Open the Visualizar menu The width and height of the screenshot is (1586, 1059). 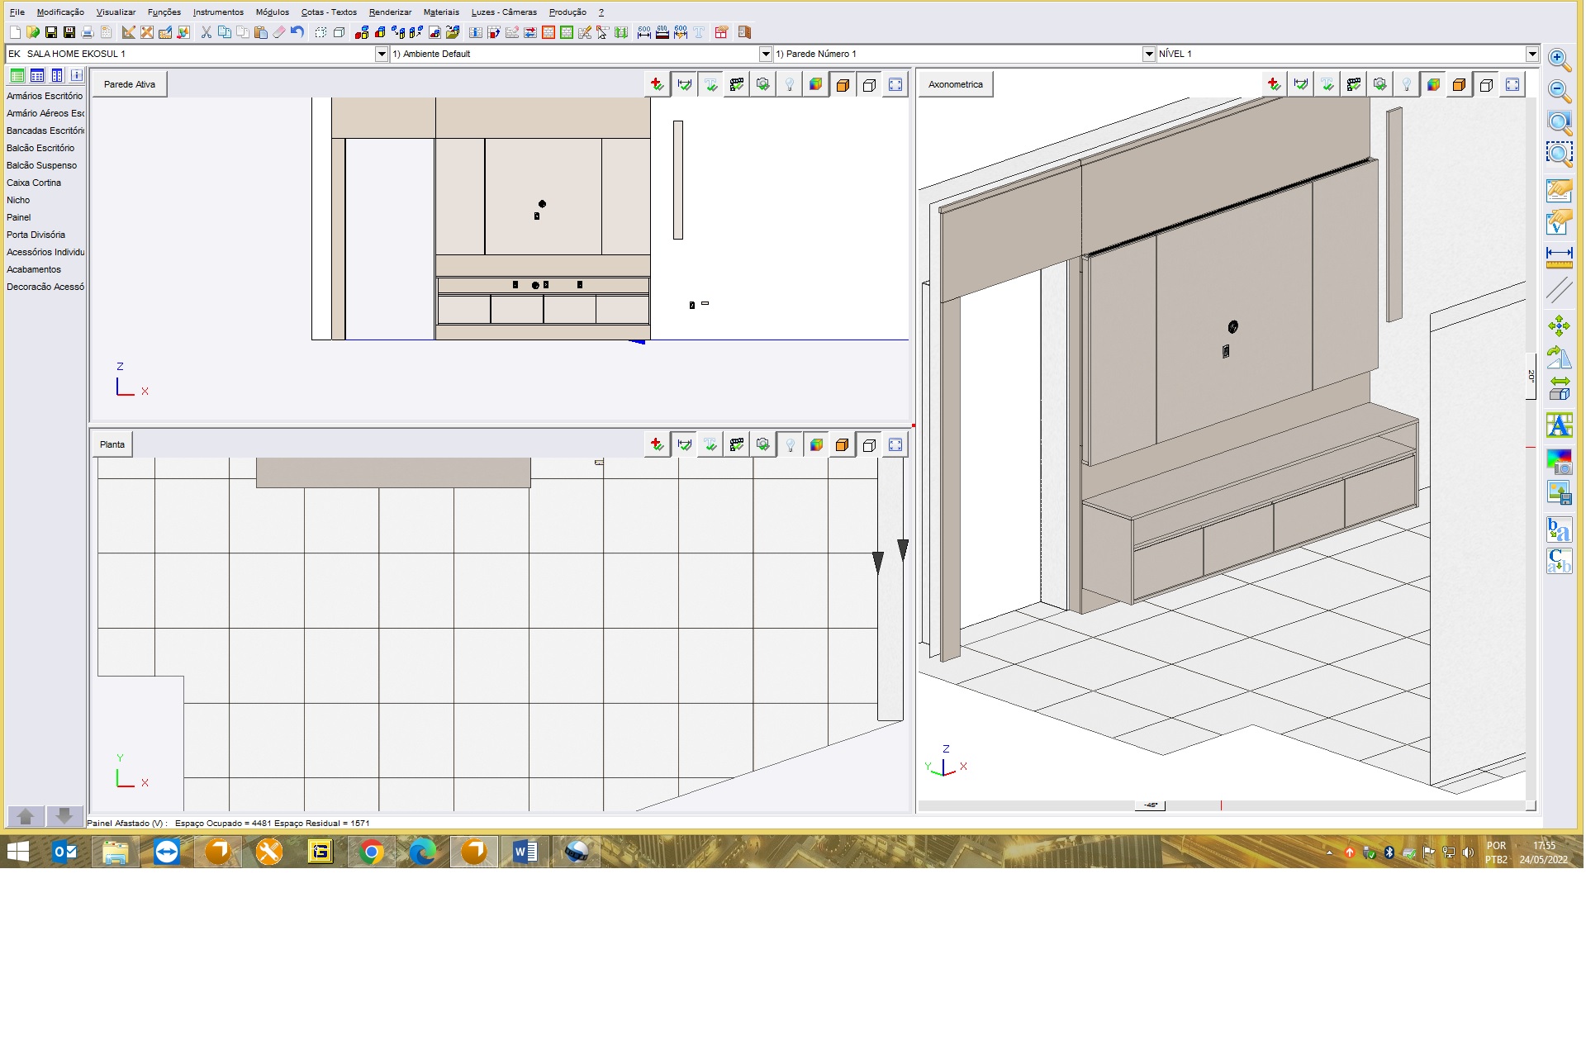[x=116, y=12]
